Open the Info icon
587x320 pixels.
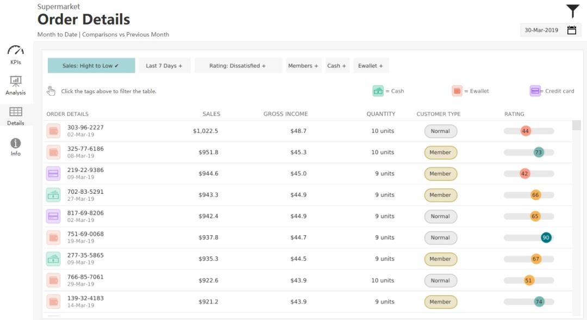click(16, 143)
